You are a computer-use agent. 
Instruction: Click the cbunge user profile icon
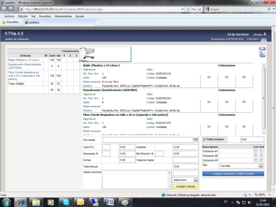coord(265,34)
